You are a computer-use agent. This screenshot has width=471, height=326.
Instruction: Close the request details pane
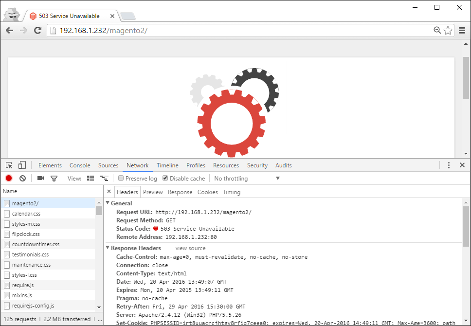coord(109,191)
